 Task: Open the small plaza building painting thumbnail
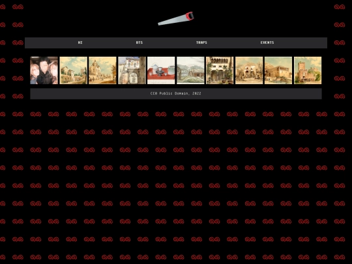point(249,70)
